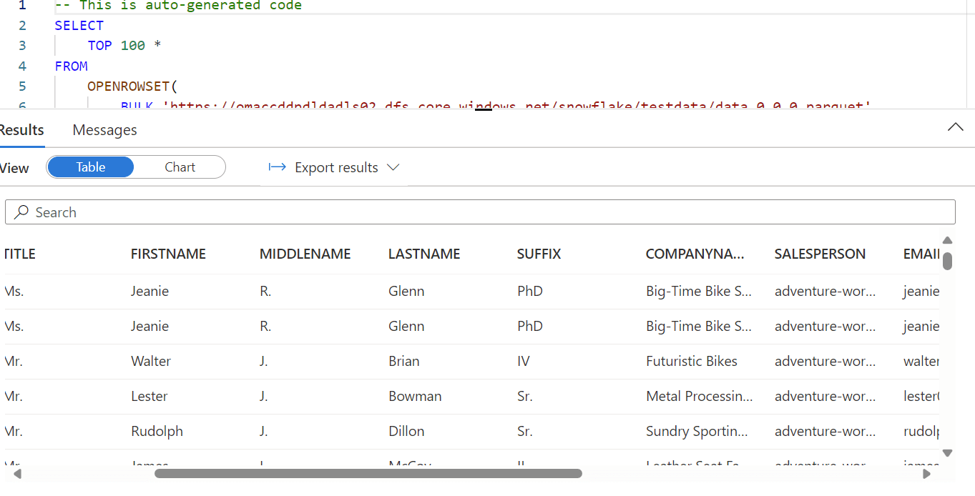The image size is (975, 496).
Task: Sort by the LASTNAME column header
Action: (424, 254)
